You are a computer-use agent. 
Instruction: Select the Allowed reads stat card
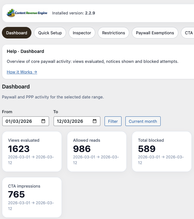(97, 151)
